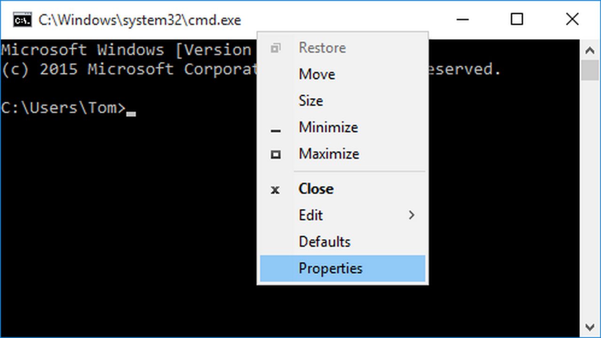The image size is (601, 338).
Task: Choose Defaults in the system menu
Action: (x=325, y=242)
